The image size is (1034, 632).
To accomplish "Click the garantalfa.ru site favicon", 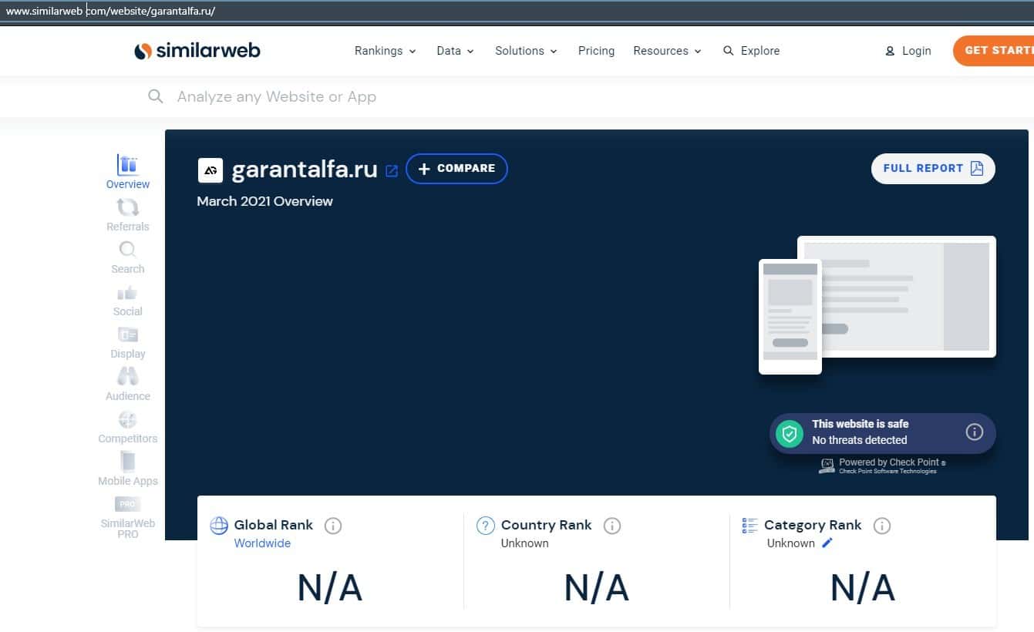I will (x=211, y=170).
